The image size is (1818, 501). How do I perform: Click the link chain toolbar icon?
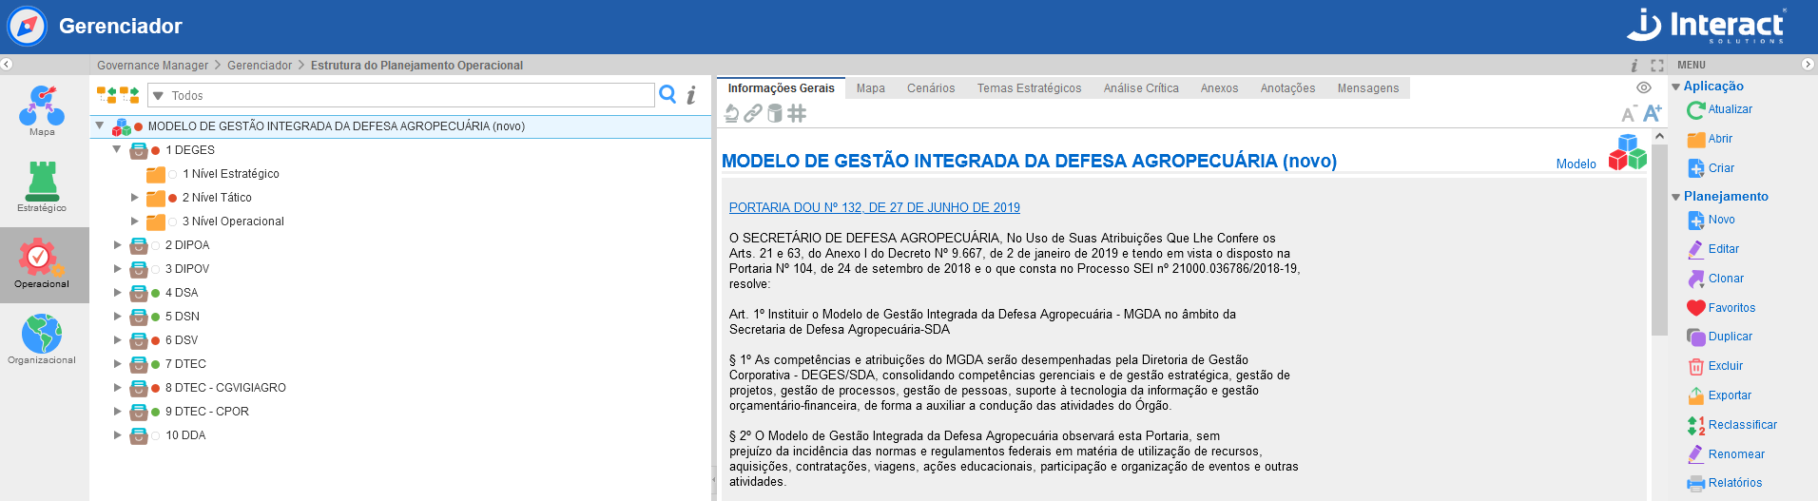coord(752,114)
